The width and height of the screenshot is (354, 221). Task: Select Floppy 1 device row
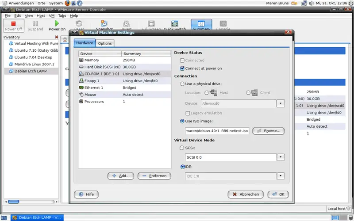124,81
